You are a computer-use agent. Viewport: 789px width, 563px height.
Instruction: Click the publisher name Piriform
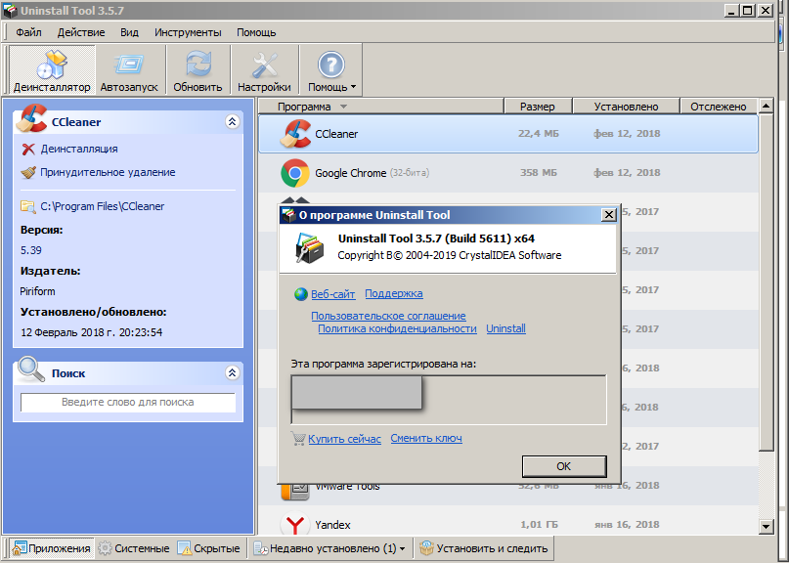coord(37,291)
